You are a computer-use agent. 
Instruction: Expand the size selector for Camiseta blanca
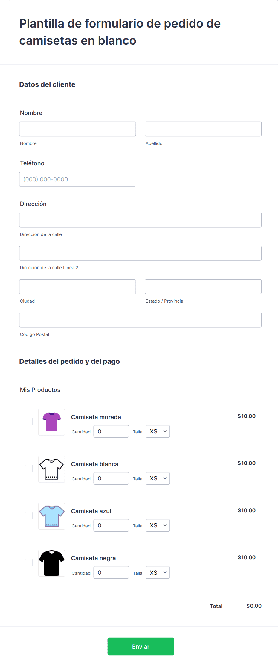click(x=158, y=478)
